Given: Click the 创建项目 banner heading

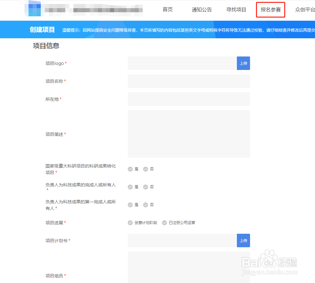Looking at the screenshot, I should pos(42,29).
